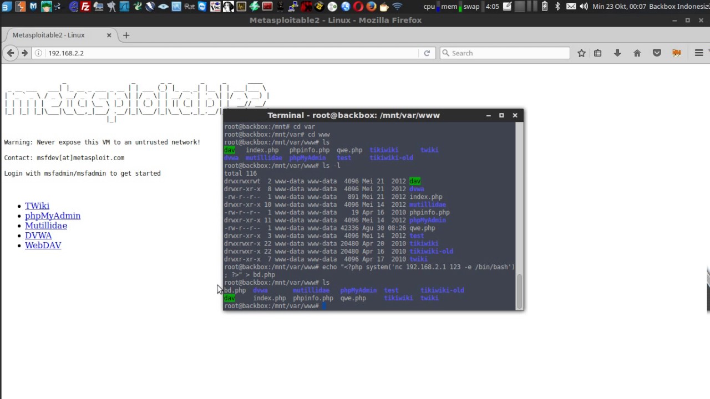The width and height of the screenshot is (710, 399).
Task: Open the Opera launcher in top panel
Action: pyautogui.click(x=358, y=7)
